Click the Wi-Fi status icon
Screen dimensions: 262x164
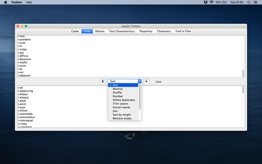click(212, 2)
